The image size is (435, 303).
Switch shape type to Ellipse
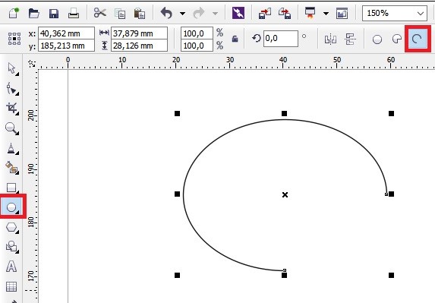tap(377, 39)
